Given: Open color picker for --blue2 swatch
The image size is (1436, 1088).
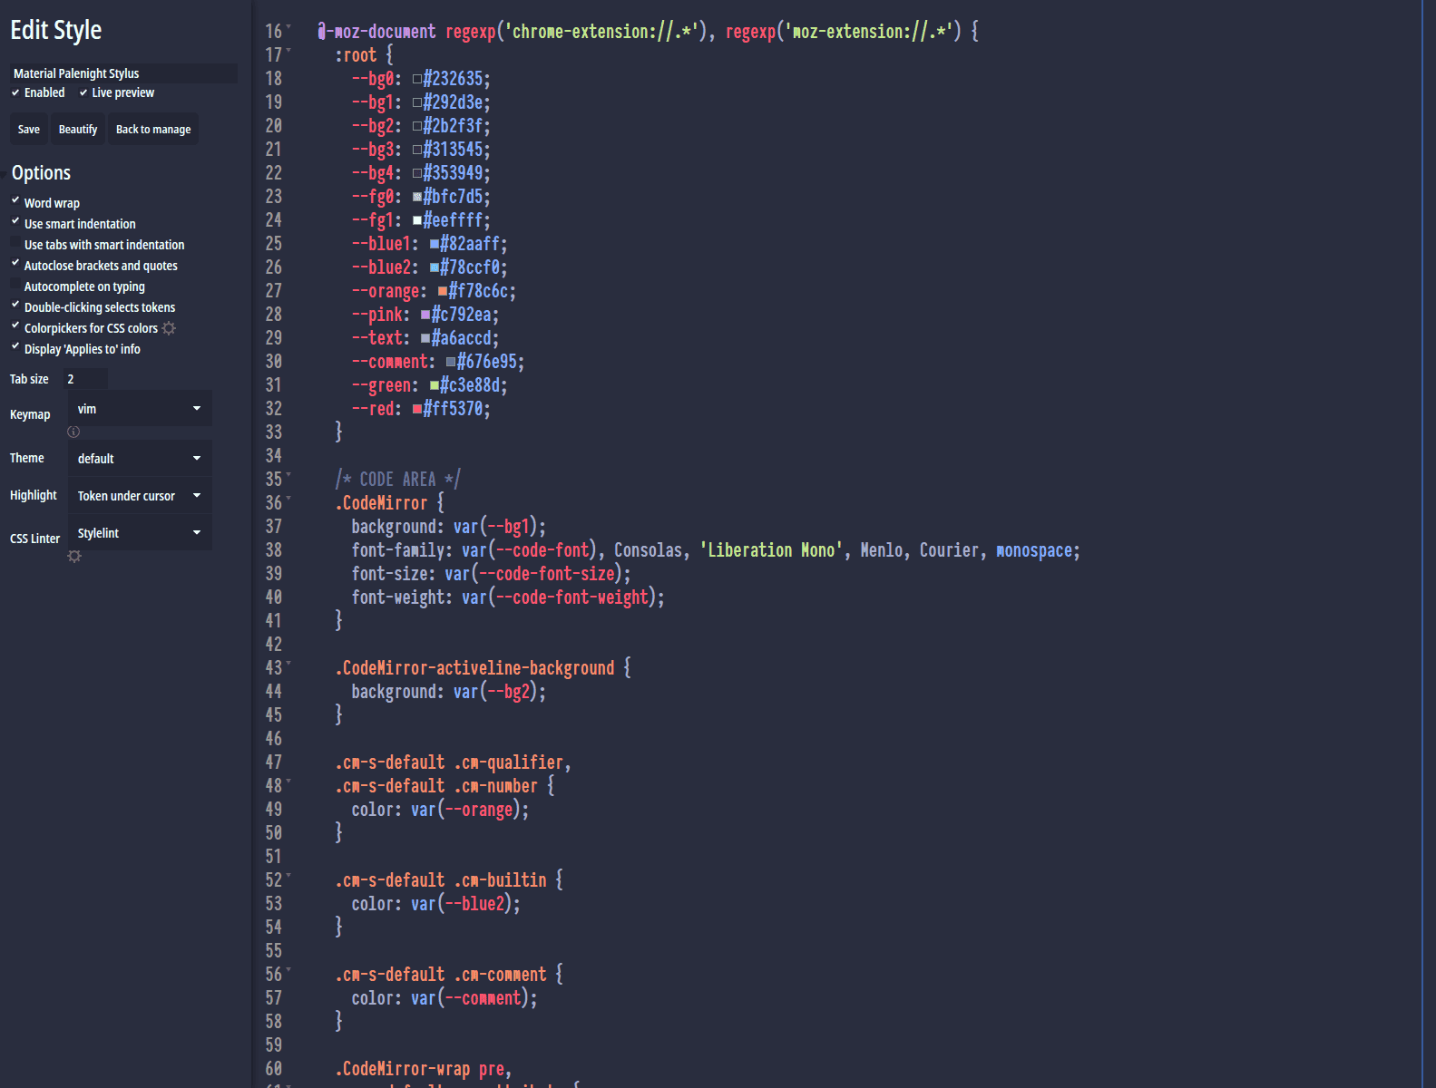Looking at the screenshot, I should click(435, 267).
